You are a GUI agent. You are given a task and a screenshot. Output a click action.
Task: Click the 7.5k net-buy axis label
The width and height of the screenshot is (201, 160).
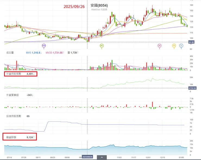[192, 98]
